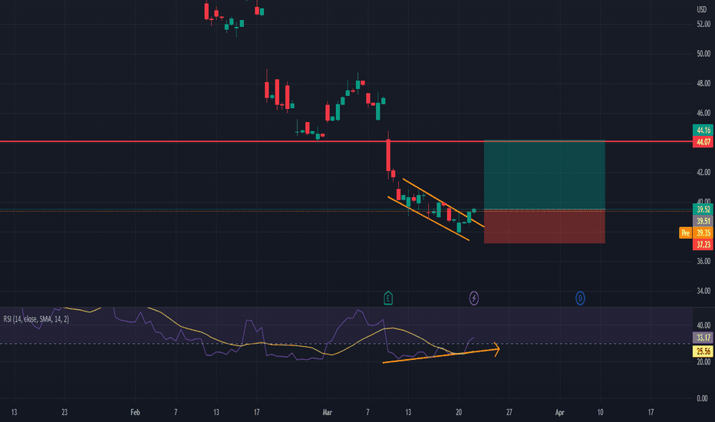Click the 25.56 yellow RSI average label
The width and height of the screenshot is (715, 422).
point(703,351)
